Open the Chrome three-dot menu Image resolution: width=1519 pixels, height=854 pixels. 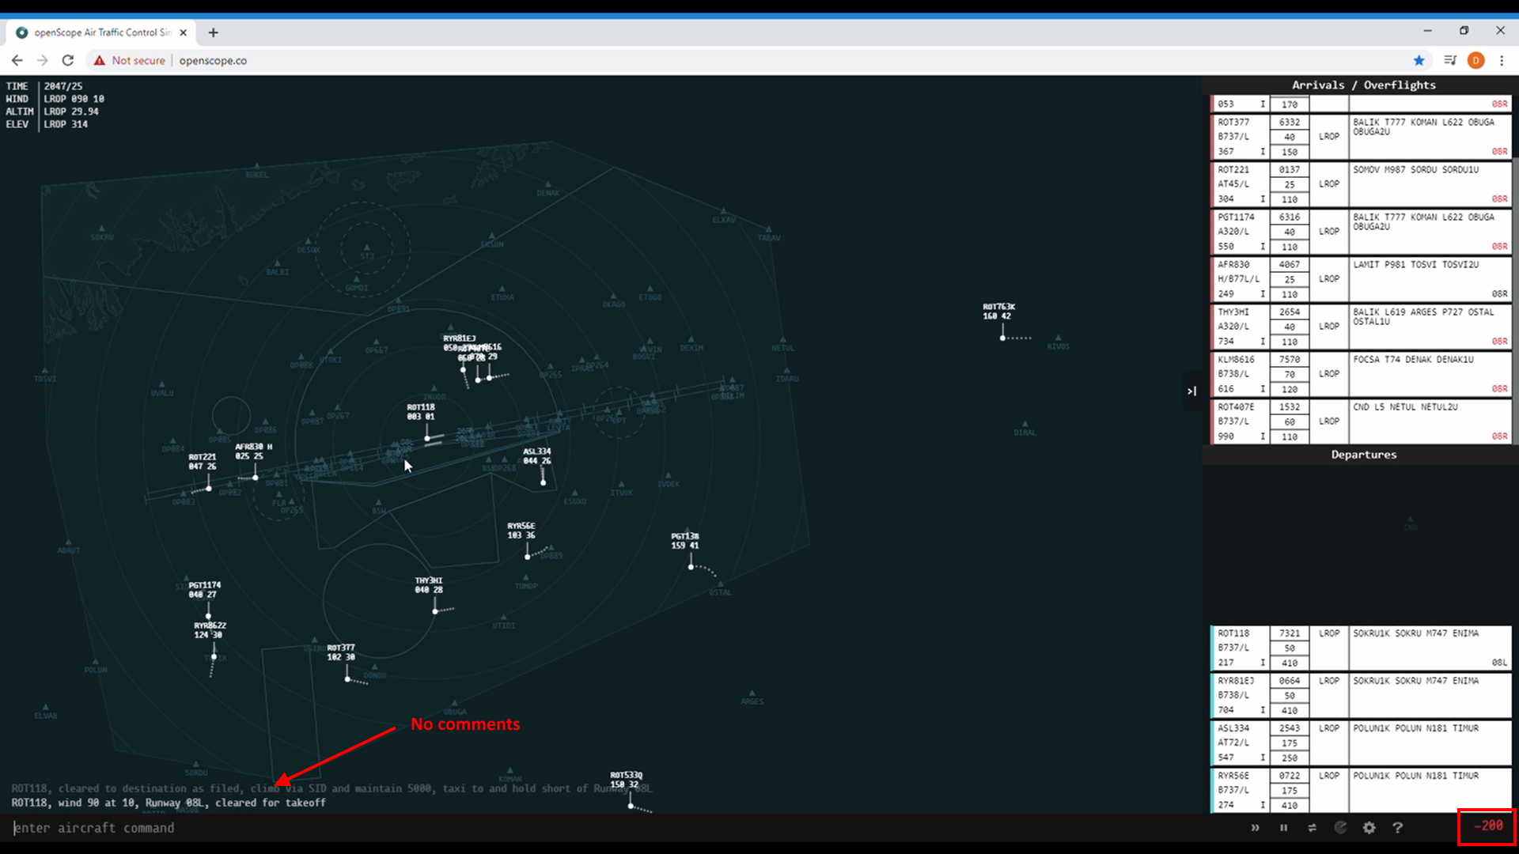pyautogui.click(x=1502, y=60)
